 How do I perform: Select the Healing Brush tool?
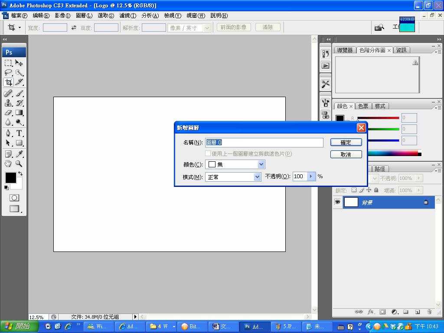[x=8, y=93]
